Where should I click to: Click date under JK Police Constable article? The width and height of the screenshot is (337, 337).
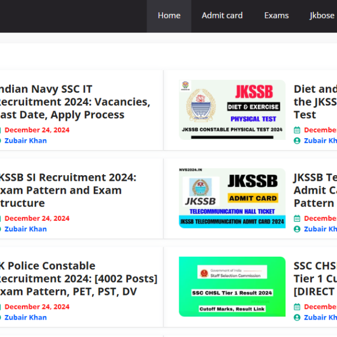pyautogui.click(x=37, y=307)
